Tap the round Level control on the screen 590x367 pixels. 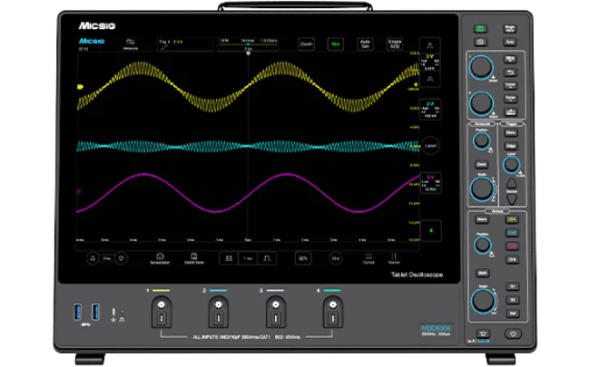[x=430, y=145]
